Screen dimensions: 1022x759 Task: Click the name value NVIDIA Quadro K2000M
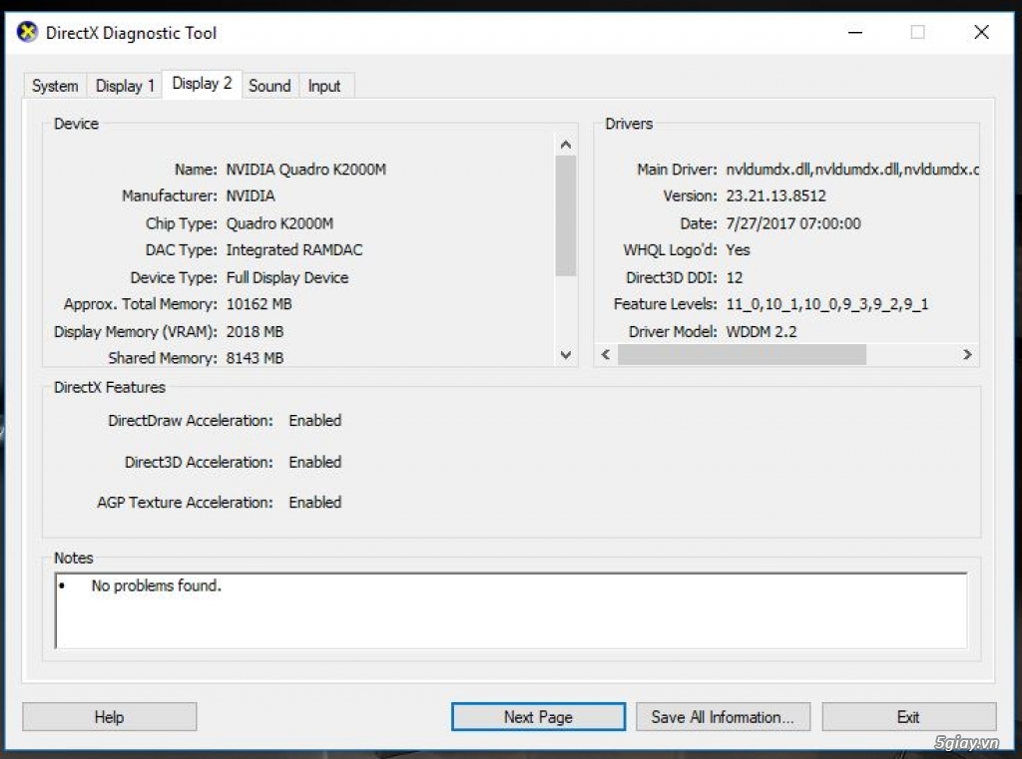point(305,170)
